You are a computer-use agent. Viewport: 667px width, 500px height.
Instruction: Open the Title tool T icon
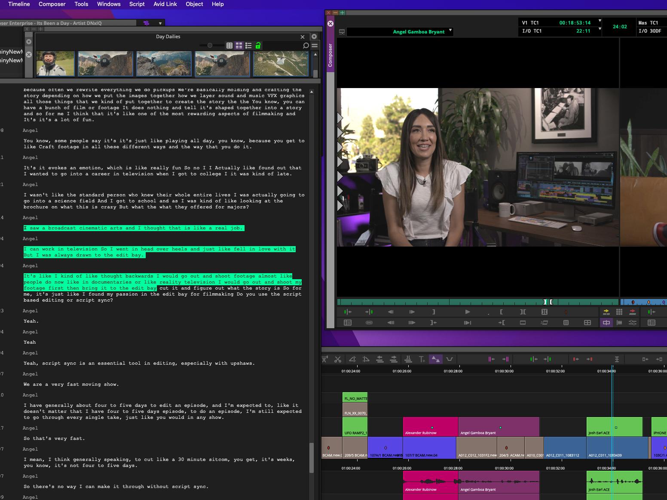click(422, 359)
